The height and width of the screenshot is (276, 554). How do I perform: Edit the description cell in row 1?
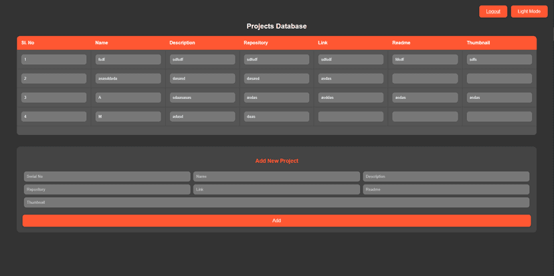(203, 59)
